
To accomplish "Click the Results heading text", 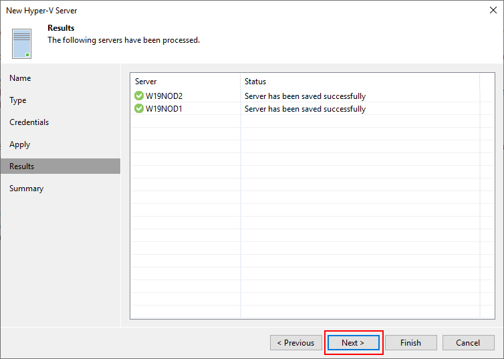I will tap(61, 28).
